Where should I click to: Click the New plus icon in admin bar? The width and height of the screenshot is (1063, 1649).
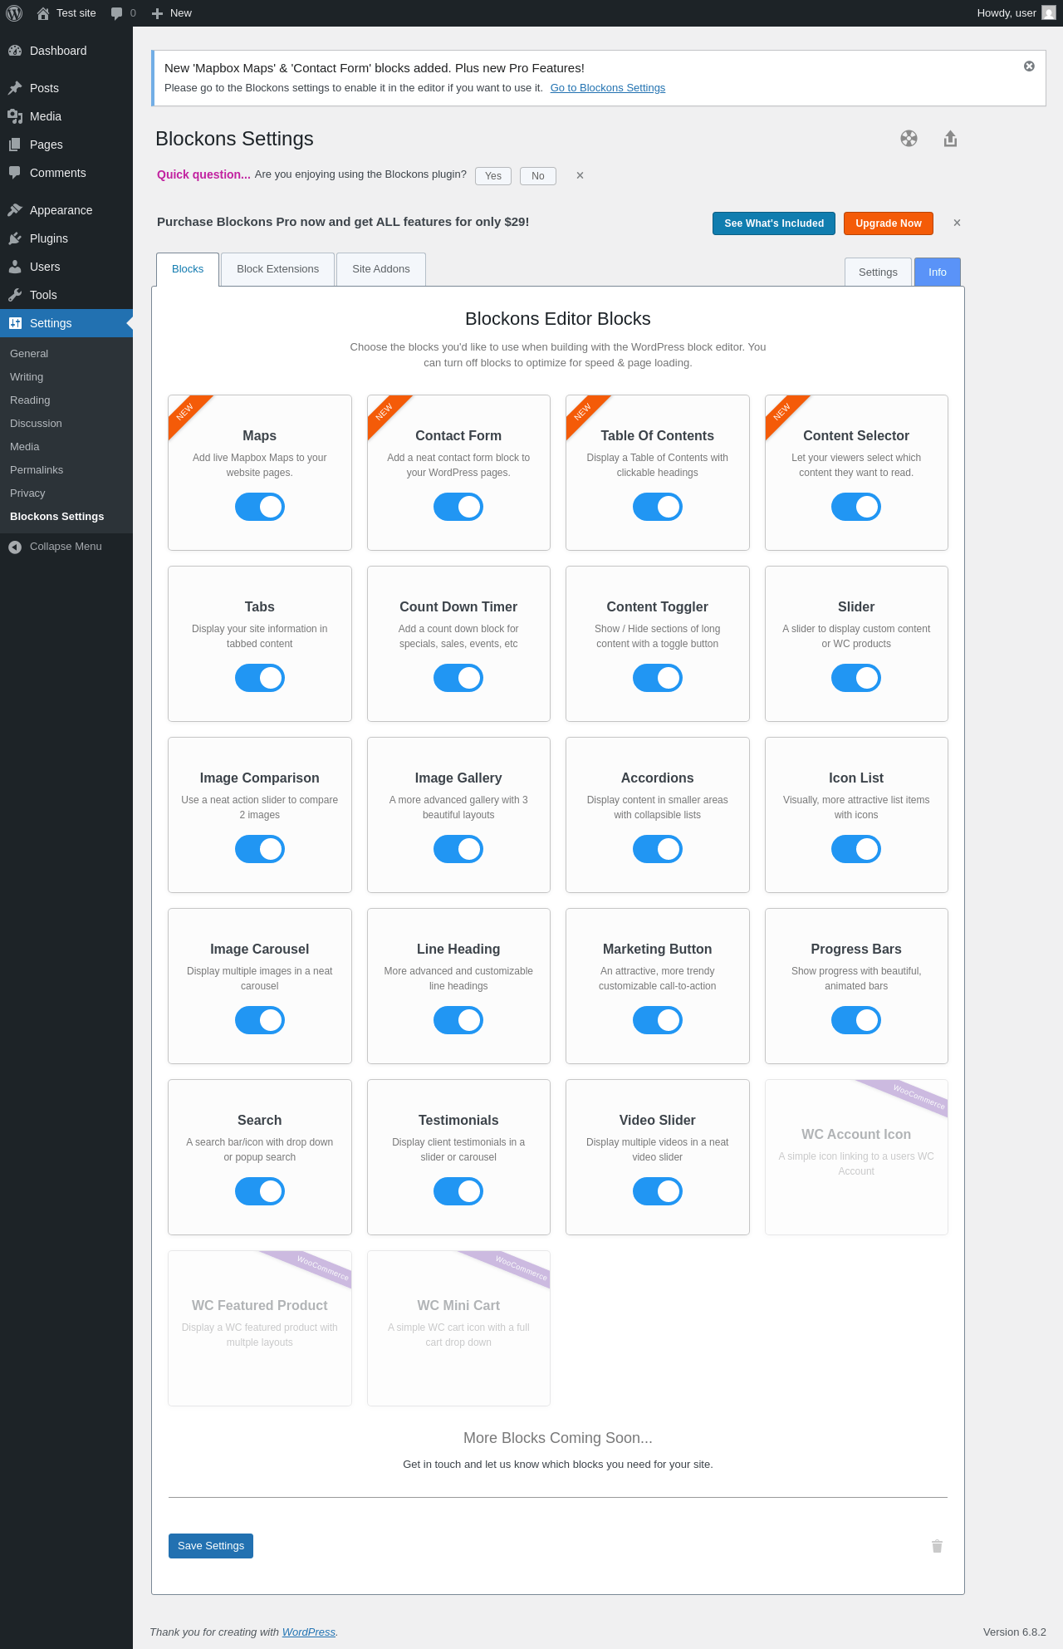point(157,13)
